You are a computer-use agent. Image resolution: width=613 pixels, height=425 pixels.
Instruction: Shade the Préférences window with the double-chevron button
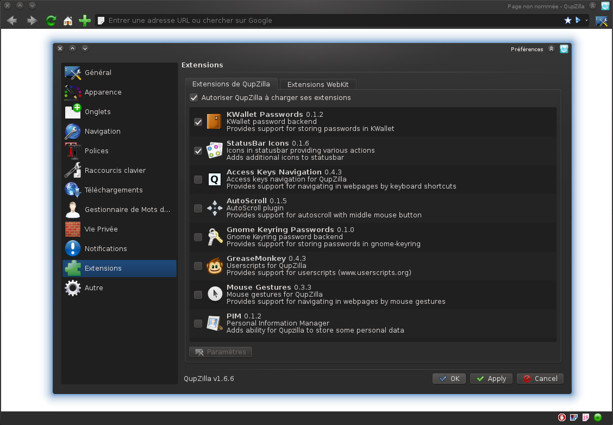(x=551, y=49)
